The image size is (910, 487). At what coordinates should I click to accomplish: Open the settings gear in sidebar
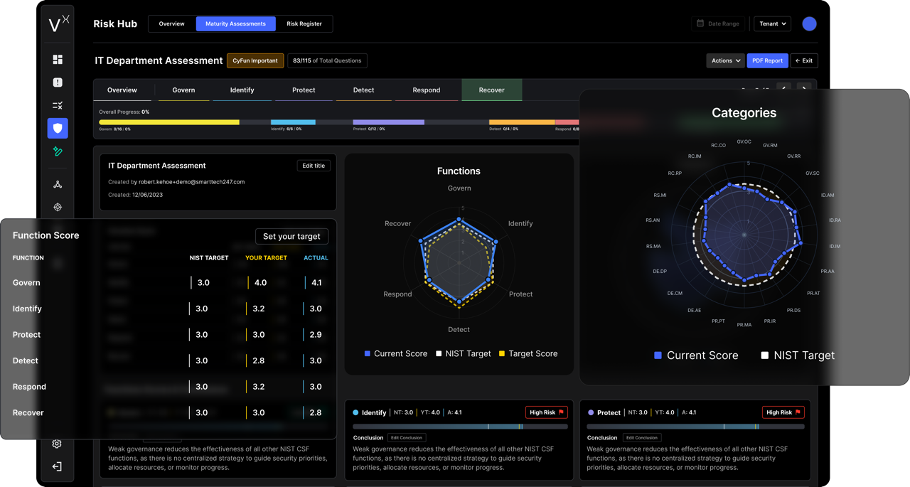point(57,444)
